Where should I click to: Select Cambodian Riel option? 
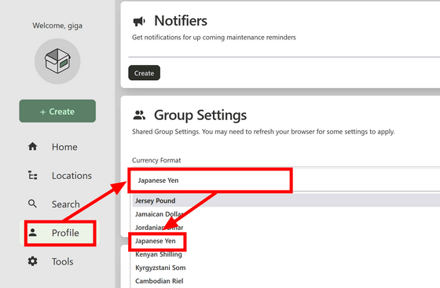(159, 281)
